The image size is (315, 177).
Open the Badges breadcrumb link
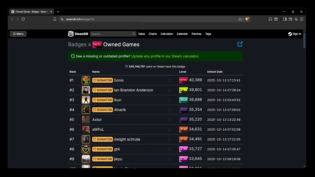[77, 45]
